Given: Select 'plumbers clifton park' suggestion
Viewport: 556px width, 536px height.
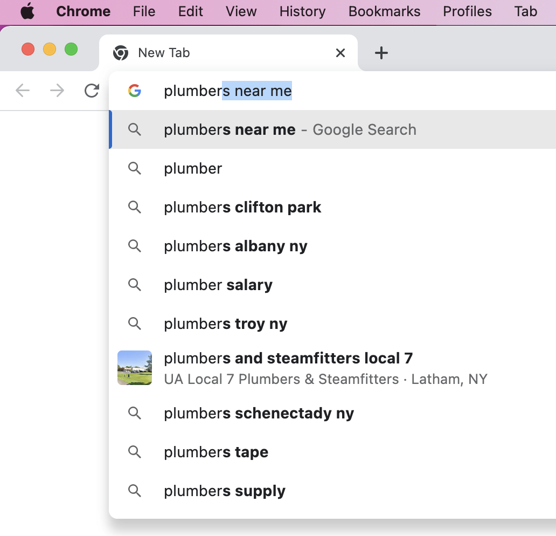Looking at the screenshot, I should [242, 208].
